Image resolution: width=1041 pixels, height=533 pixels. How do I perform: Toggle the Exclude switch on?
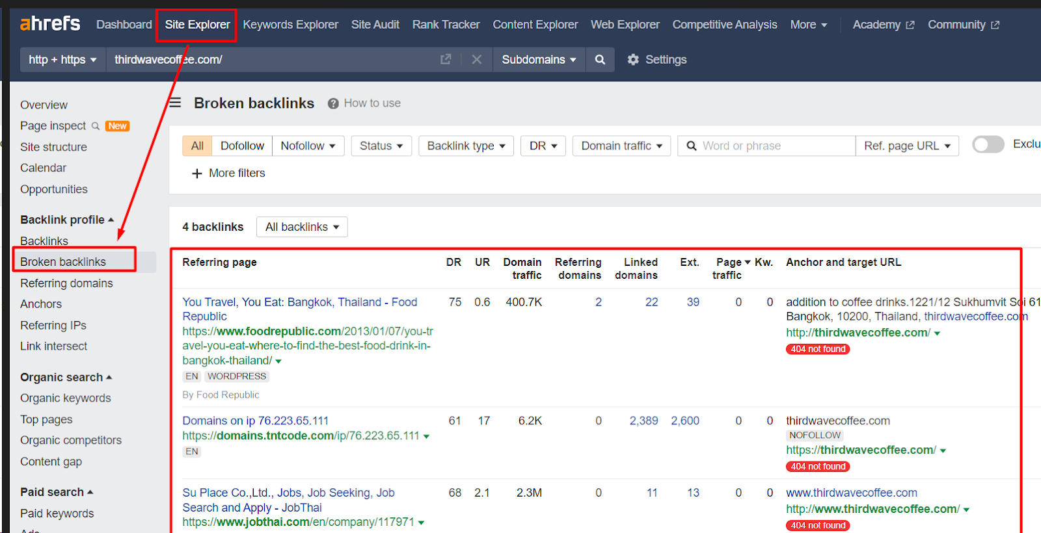click(988, 144)
